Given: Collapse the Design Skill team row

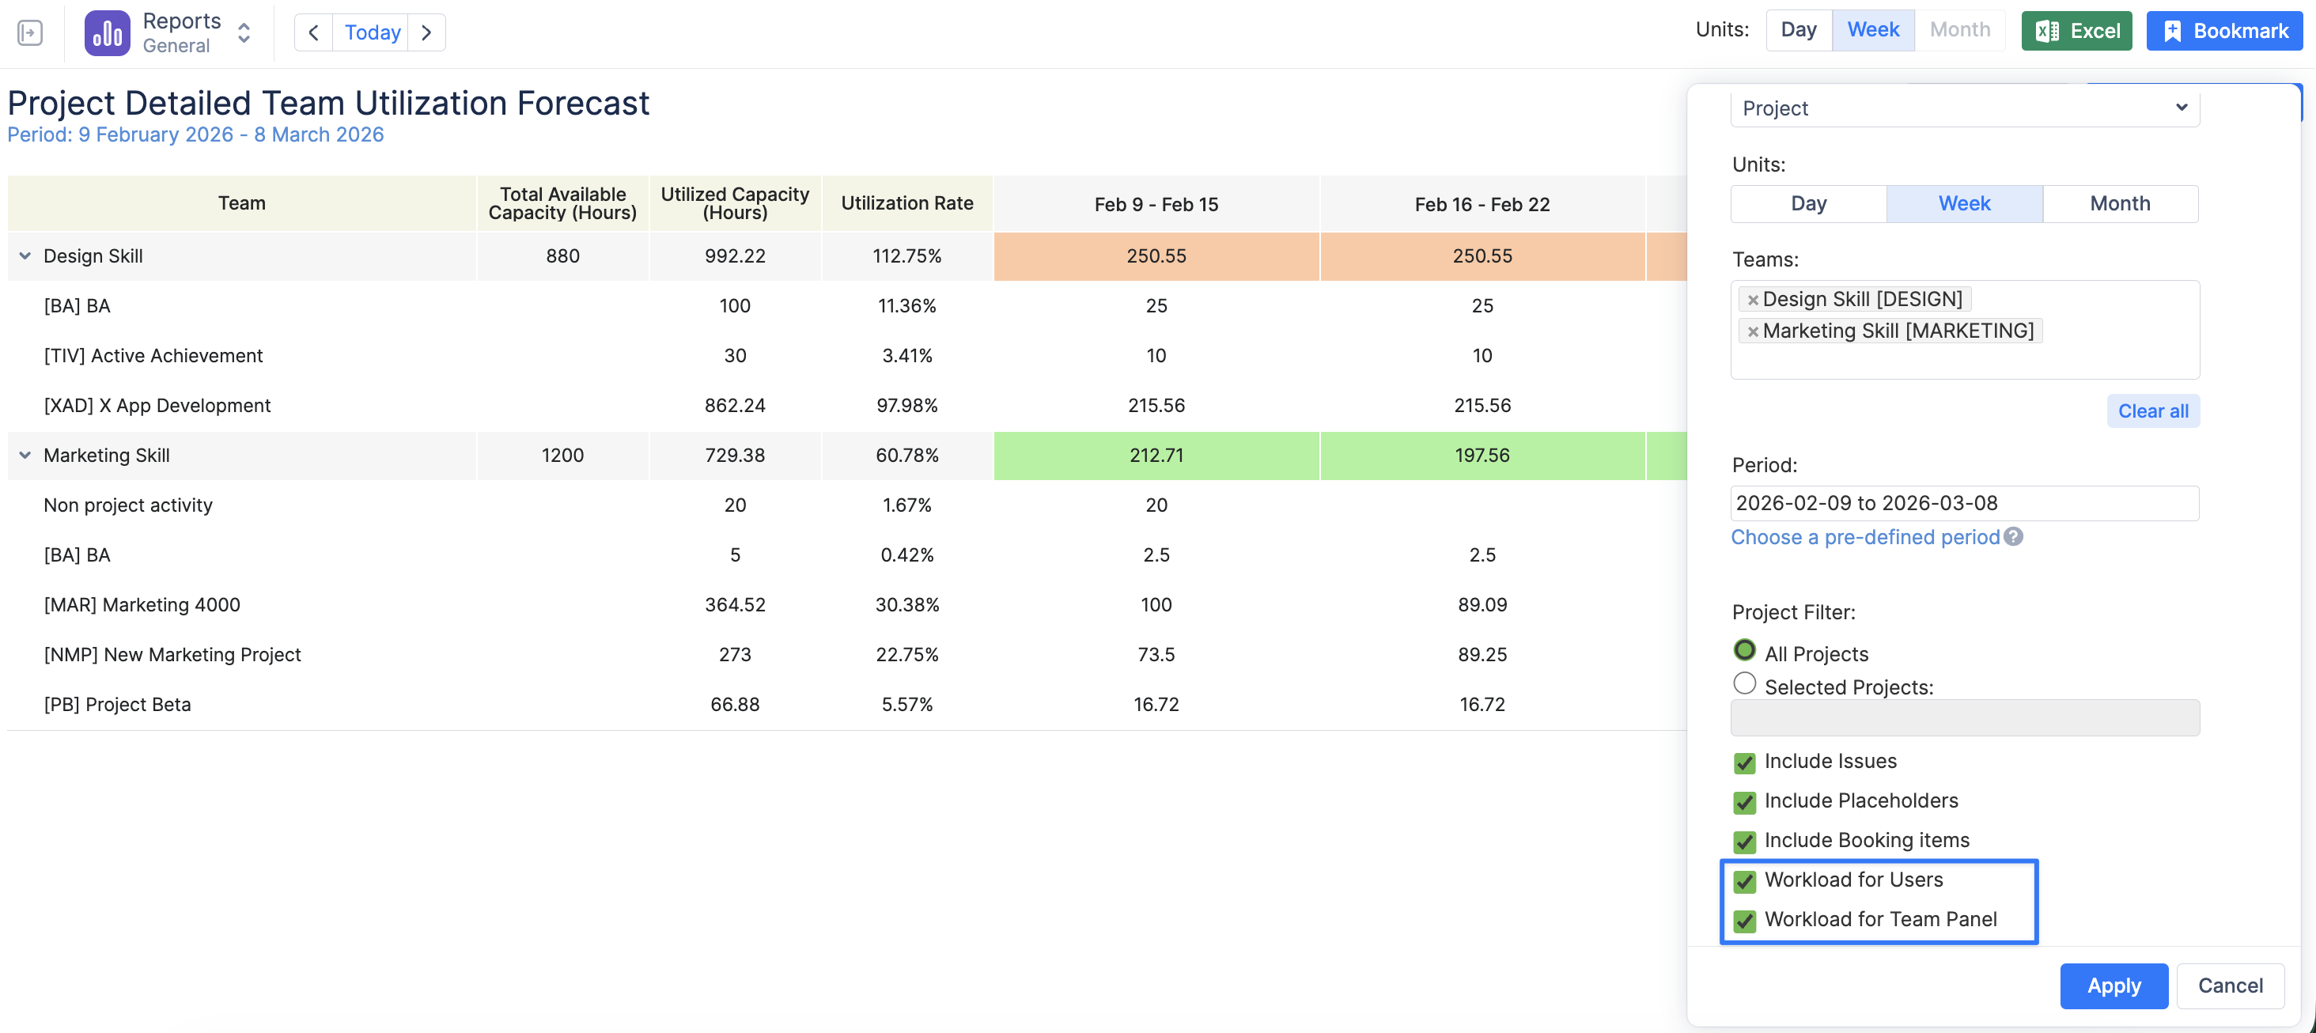Looking at the screenshot, I should (x=25, y=256).
